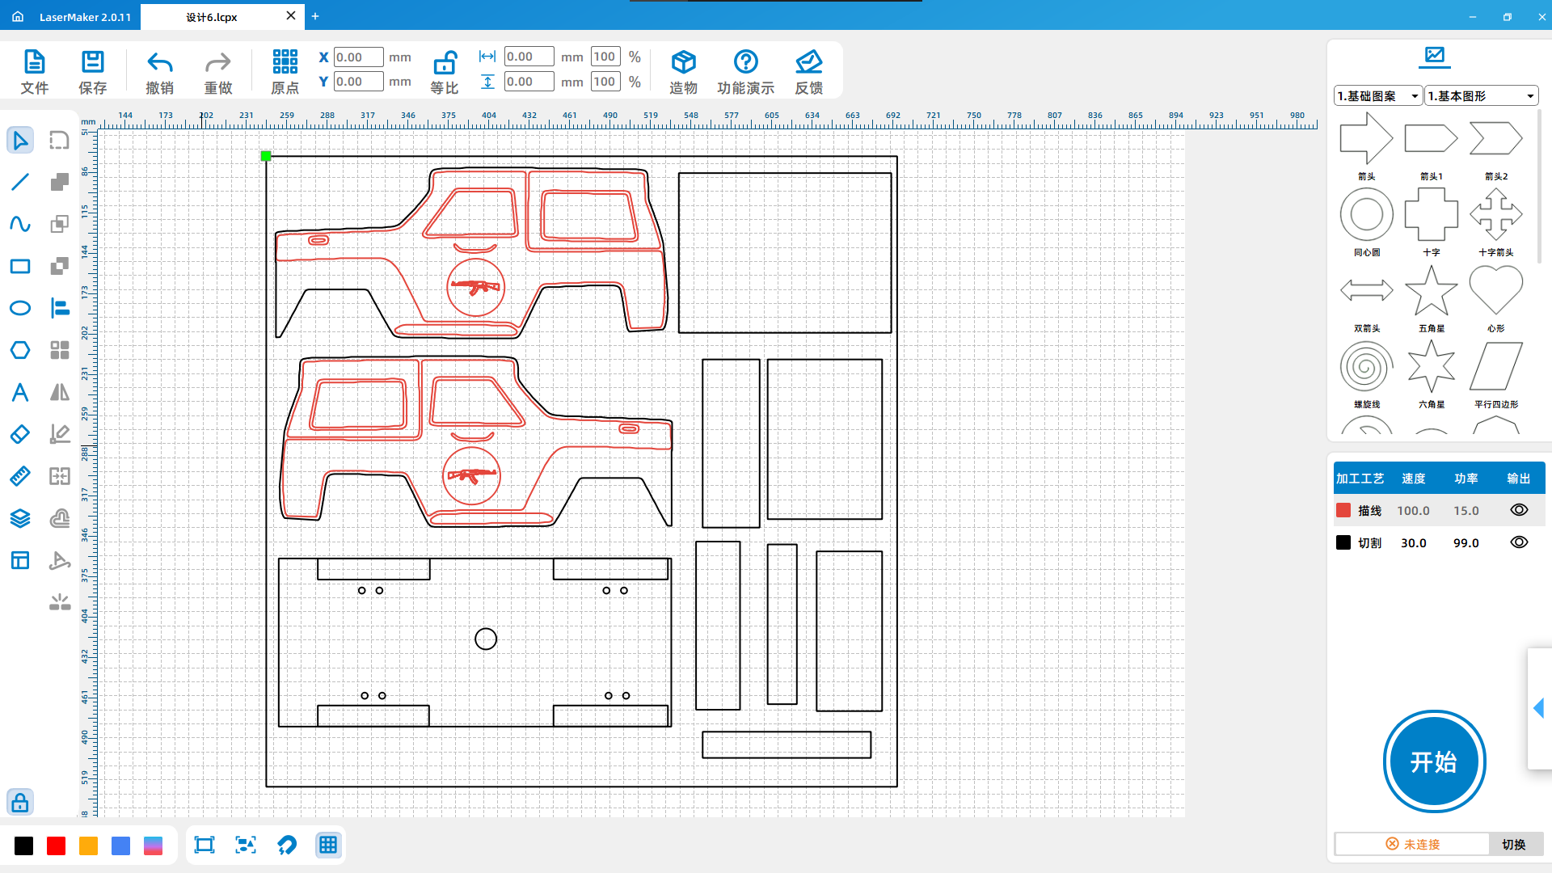Pick the blue color swatch

[121, 846]
